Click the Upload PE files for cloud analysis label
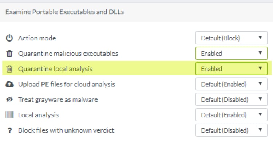Screen dimensions: 273x141 pyautogui.click(x=67, y=84)
